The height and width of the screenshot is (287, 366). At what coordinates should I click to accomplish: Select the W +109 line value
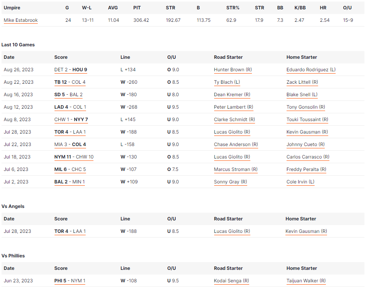point(129,182)
